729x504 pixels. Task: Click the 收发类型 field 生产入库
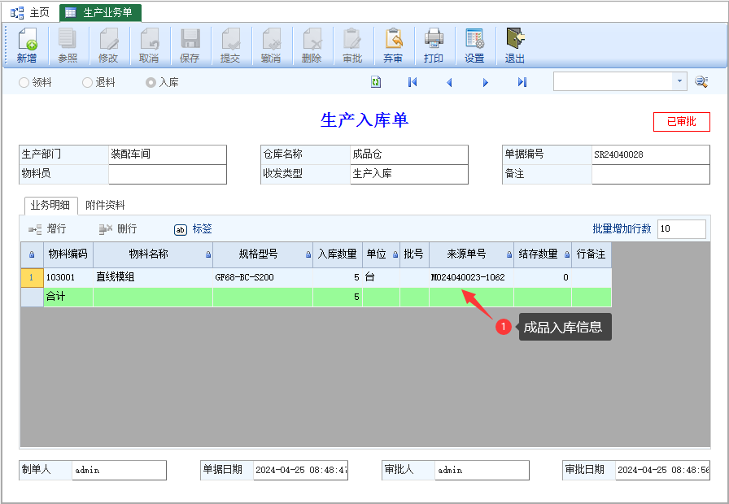point(409,174)
